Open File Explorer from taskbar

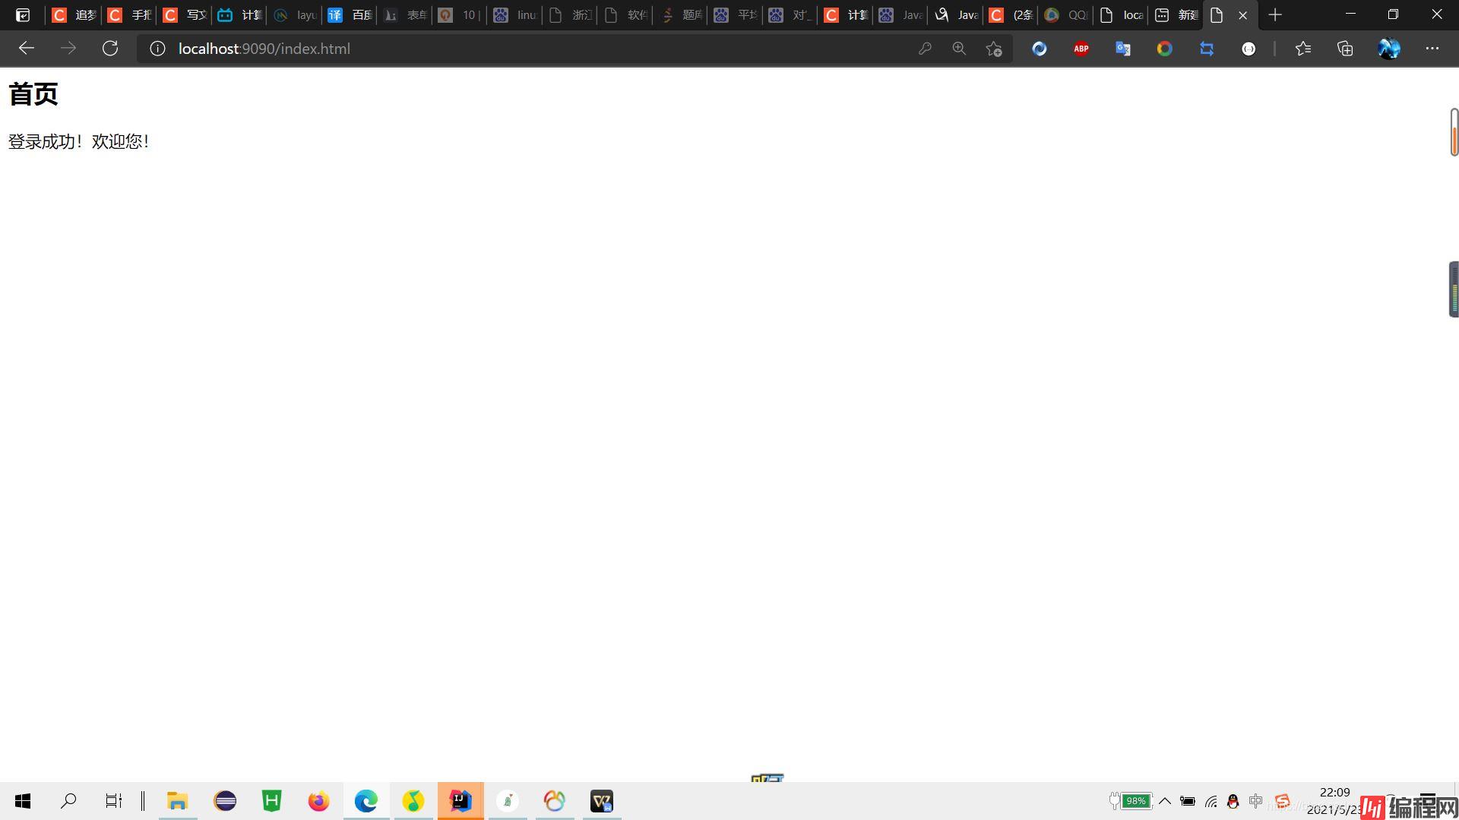point(178,801)
